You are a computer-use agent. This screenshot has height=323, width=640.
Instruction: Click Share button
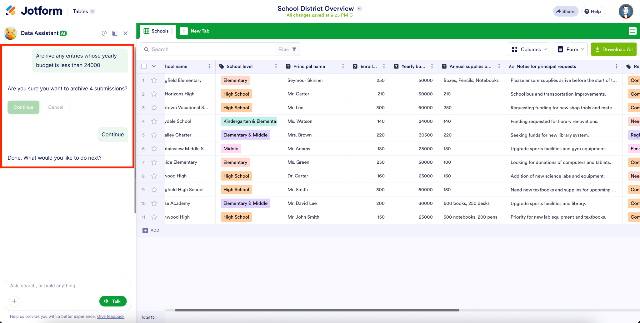point(566,11)
